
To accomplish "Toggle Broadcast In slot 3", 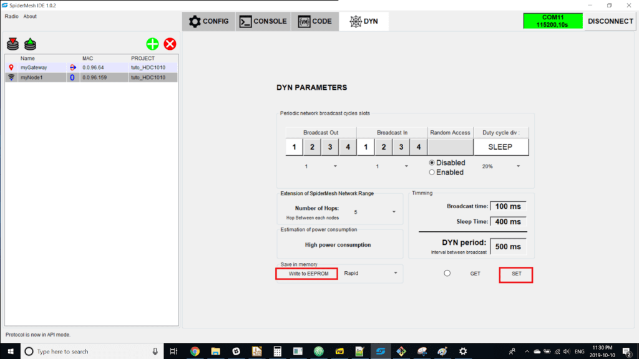I will 401,147.
